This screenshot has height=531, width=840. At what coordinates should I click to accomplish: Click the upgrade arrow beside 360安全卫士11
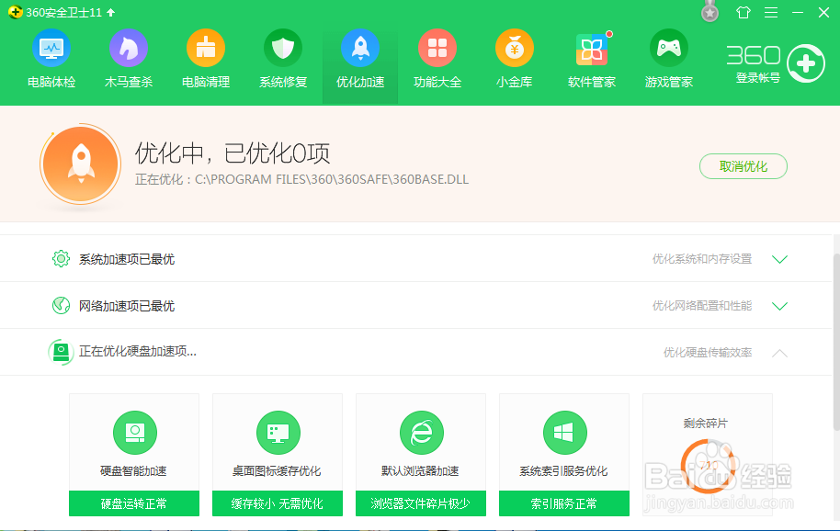point(111,12)
